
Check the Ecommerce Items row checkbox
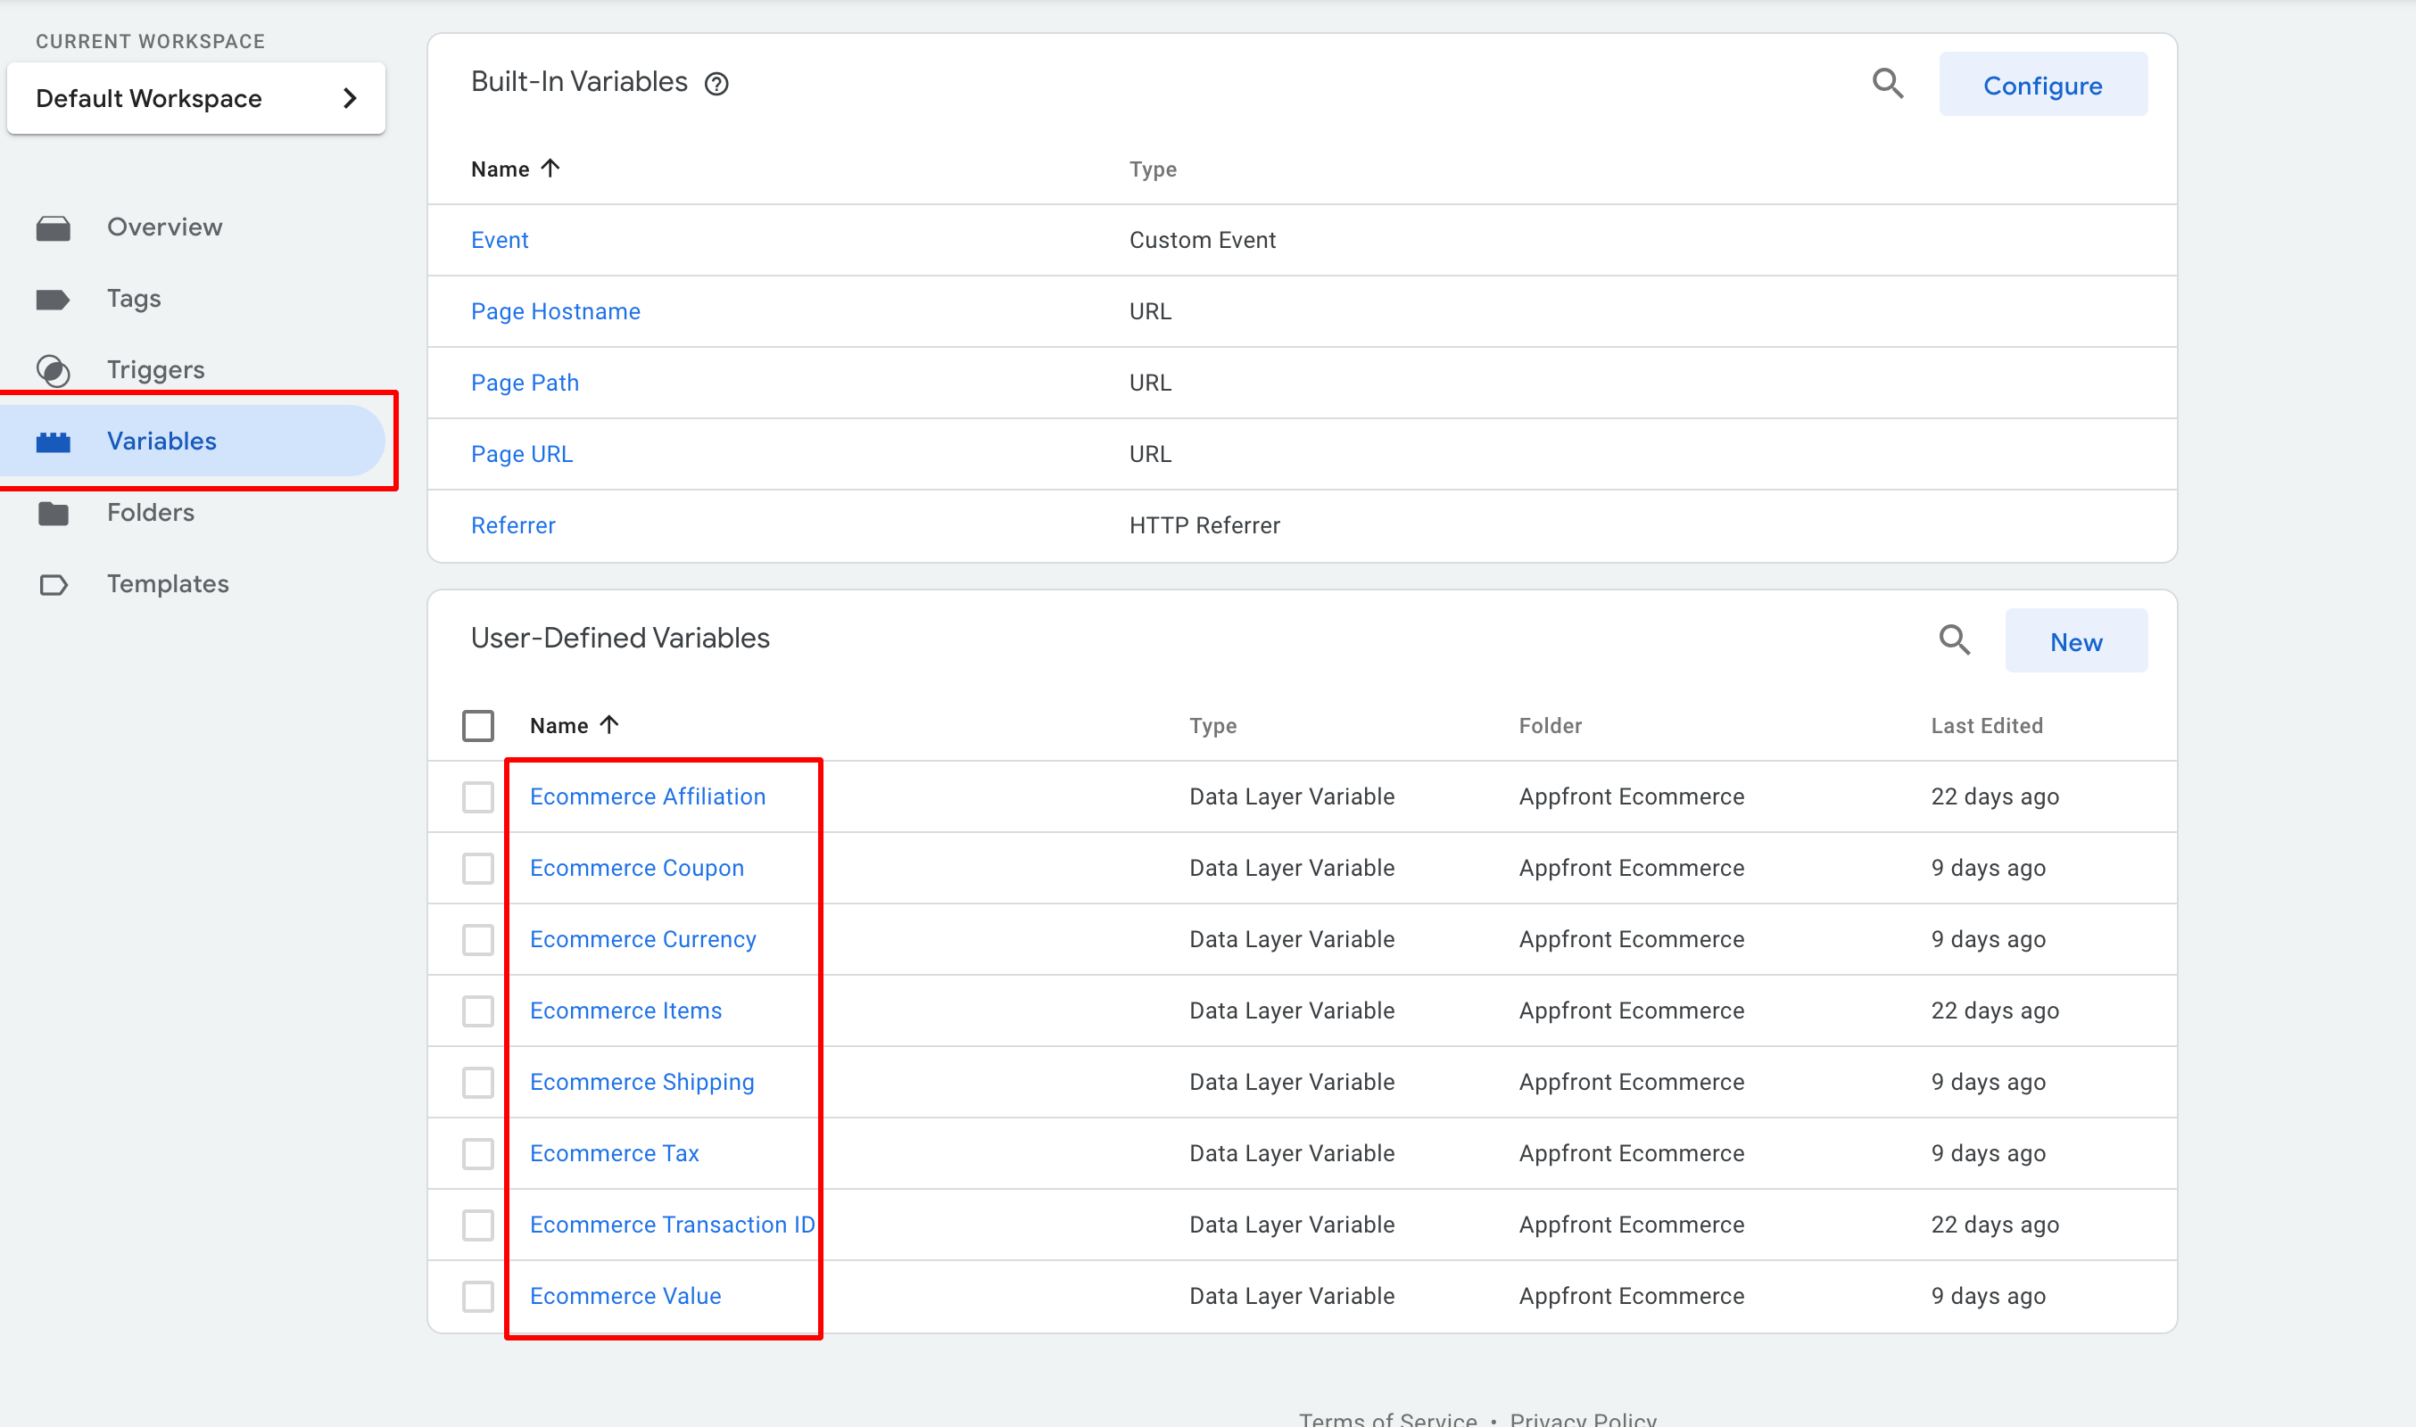coord(478,1010)
